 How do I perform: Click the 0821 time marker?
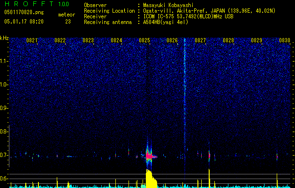(32, 40)
